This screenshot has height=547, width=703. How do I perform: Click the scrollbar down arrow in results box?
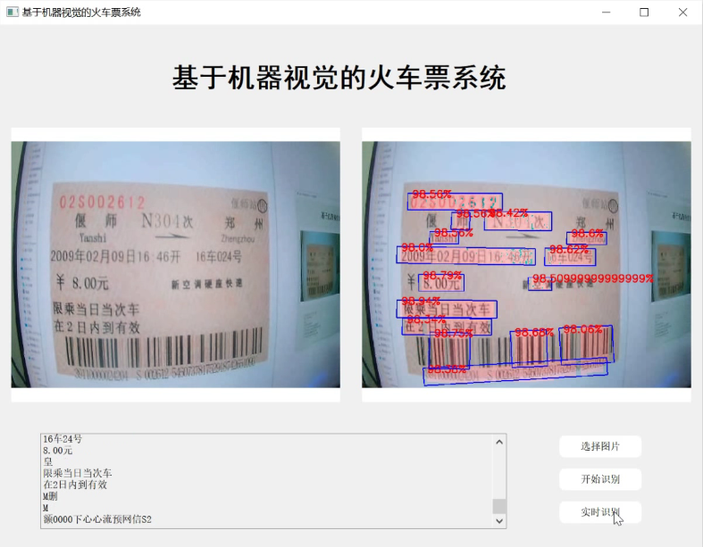(x=499, y=521)
